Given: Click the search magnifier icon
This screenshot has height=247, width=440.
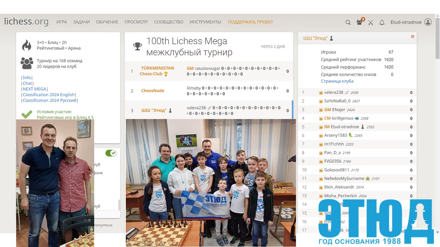Looking at the screenshot, I should (348, 22).
